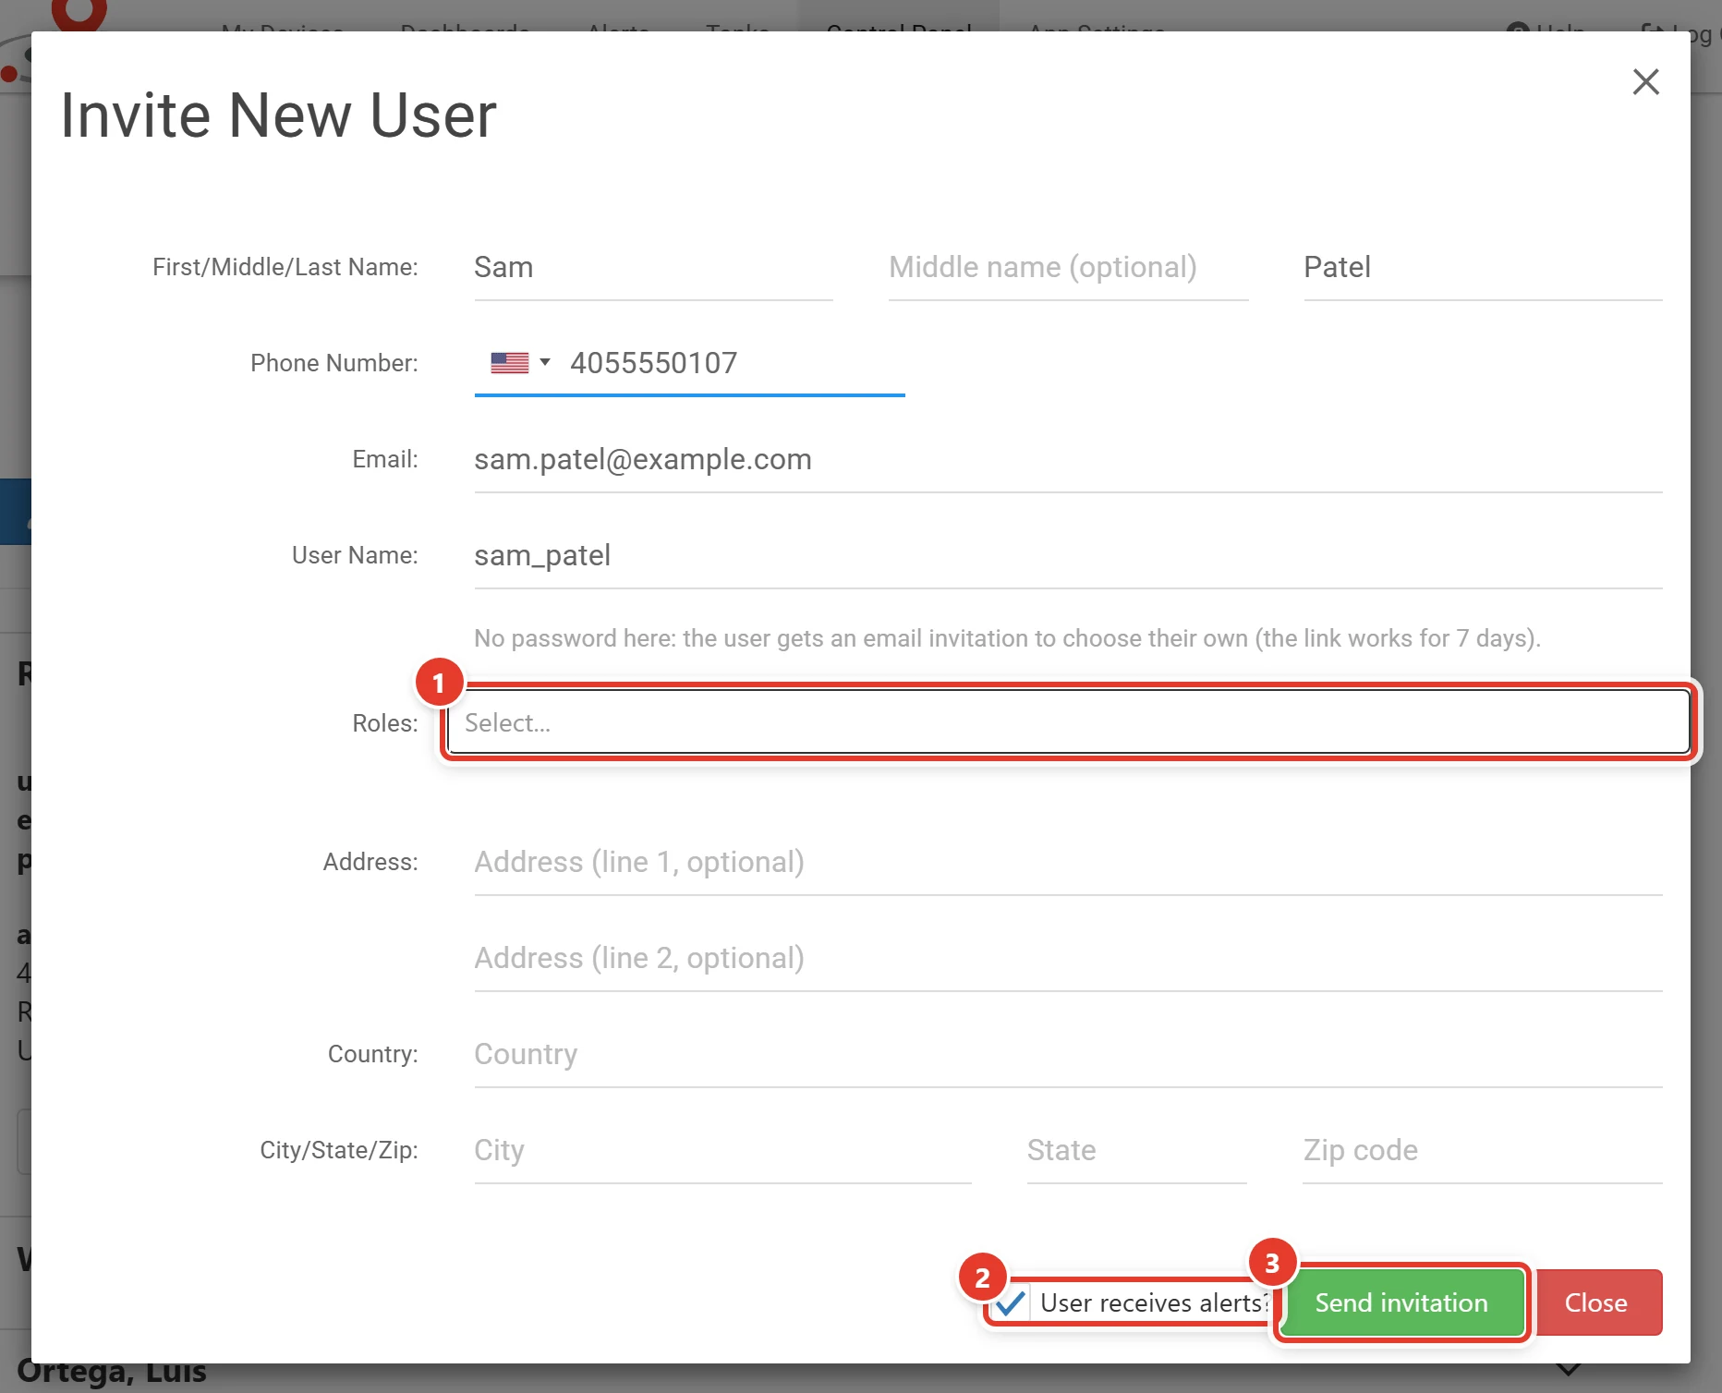
Task: Focus the Middle name (optional) field
Action: pyautogui.click(x=1068, y=268)
